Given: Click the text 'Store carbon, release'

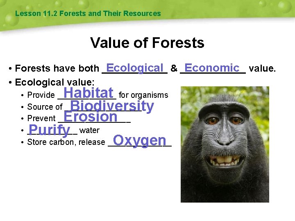Looking at the screenshot, I should tap(66, 142).
